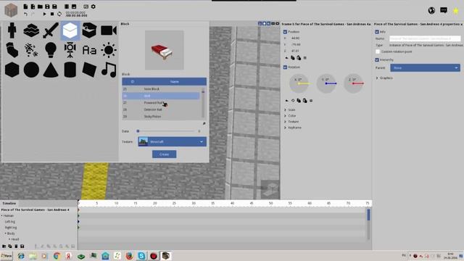
Task: Select the body part (arm) icon
Action: coord(12,50)
